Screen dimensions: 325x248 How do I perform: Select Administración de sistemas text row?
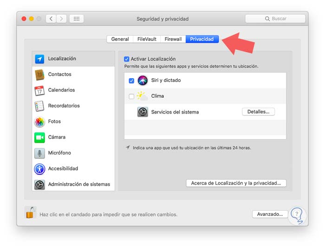(x=79, y=184)
